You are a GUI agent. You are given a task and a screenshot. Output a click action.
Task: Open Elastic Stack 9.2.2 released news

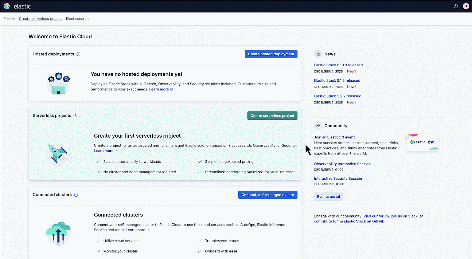(x=338, y=96)
